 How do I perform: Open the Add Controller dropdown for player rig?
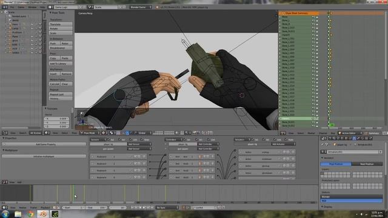(208, 144)
